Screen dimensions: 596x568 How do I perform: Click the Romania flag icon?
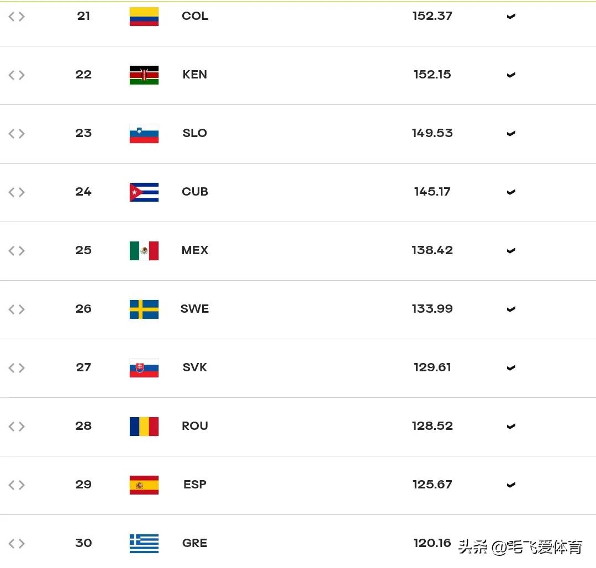[x=144, y=426]
